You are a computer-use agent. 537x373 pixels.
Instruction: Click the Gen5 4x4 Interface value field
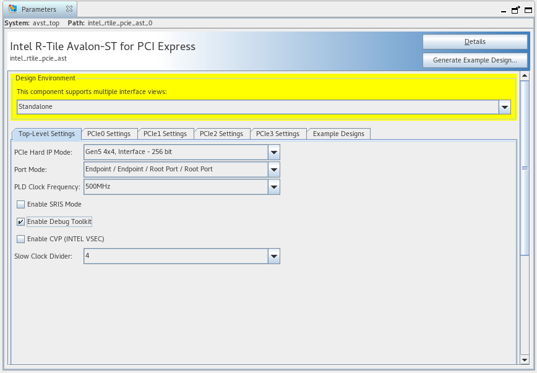(x=176, y=152)
